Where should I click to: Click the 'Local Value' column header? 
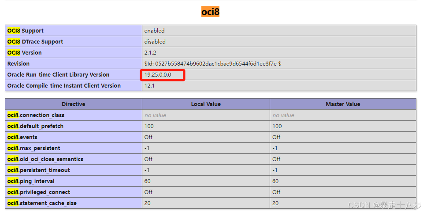pyautogui.click(x=206, y=104)
